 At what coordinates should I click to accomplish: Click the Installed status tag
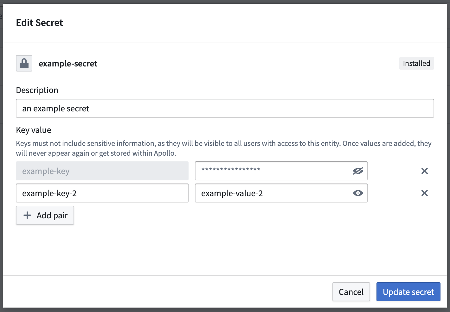[x=416, y=63]
